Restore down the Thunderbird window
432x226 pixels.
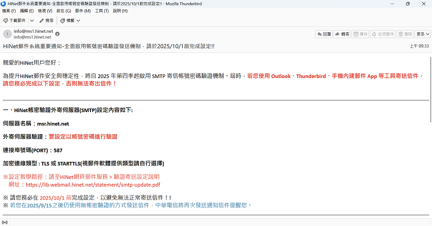pos(408,4)
